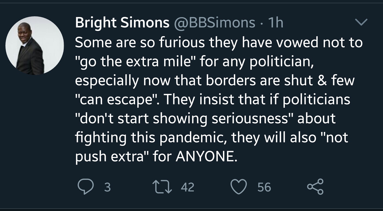Click the like count 56
The image size is (383, 211).
pos(264,187)
